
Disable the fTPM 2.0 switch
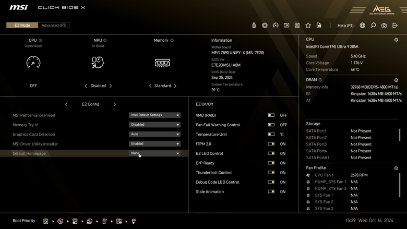tap(271, 144)
